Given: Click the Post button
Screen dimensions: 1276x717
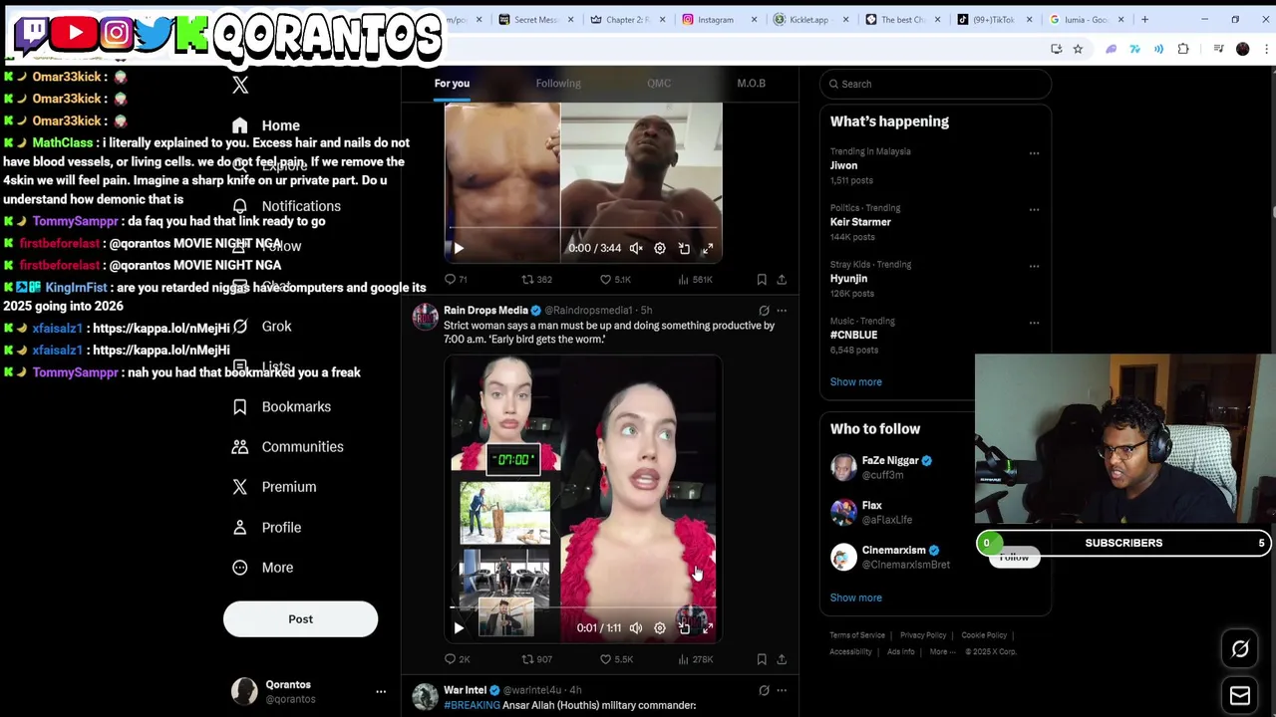Looking at the screenshot, I should click(x=300, y=619).
